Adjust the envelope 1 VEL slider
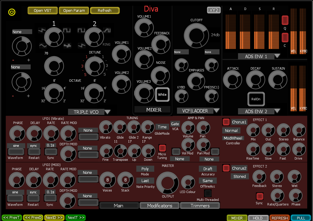 (x=294, y=31)
